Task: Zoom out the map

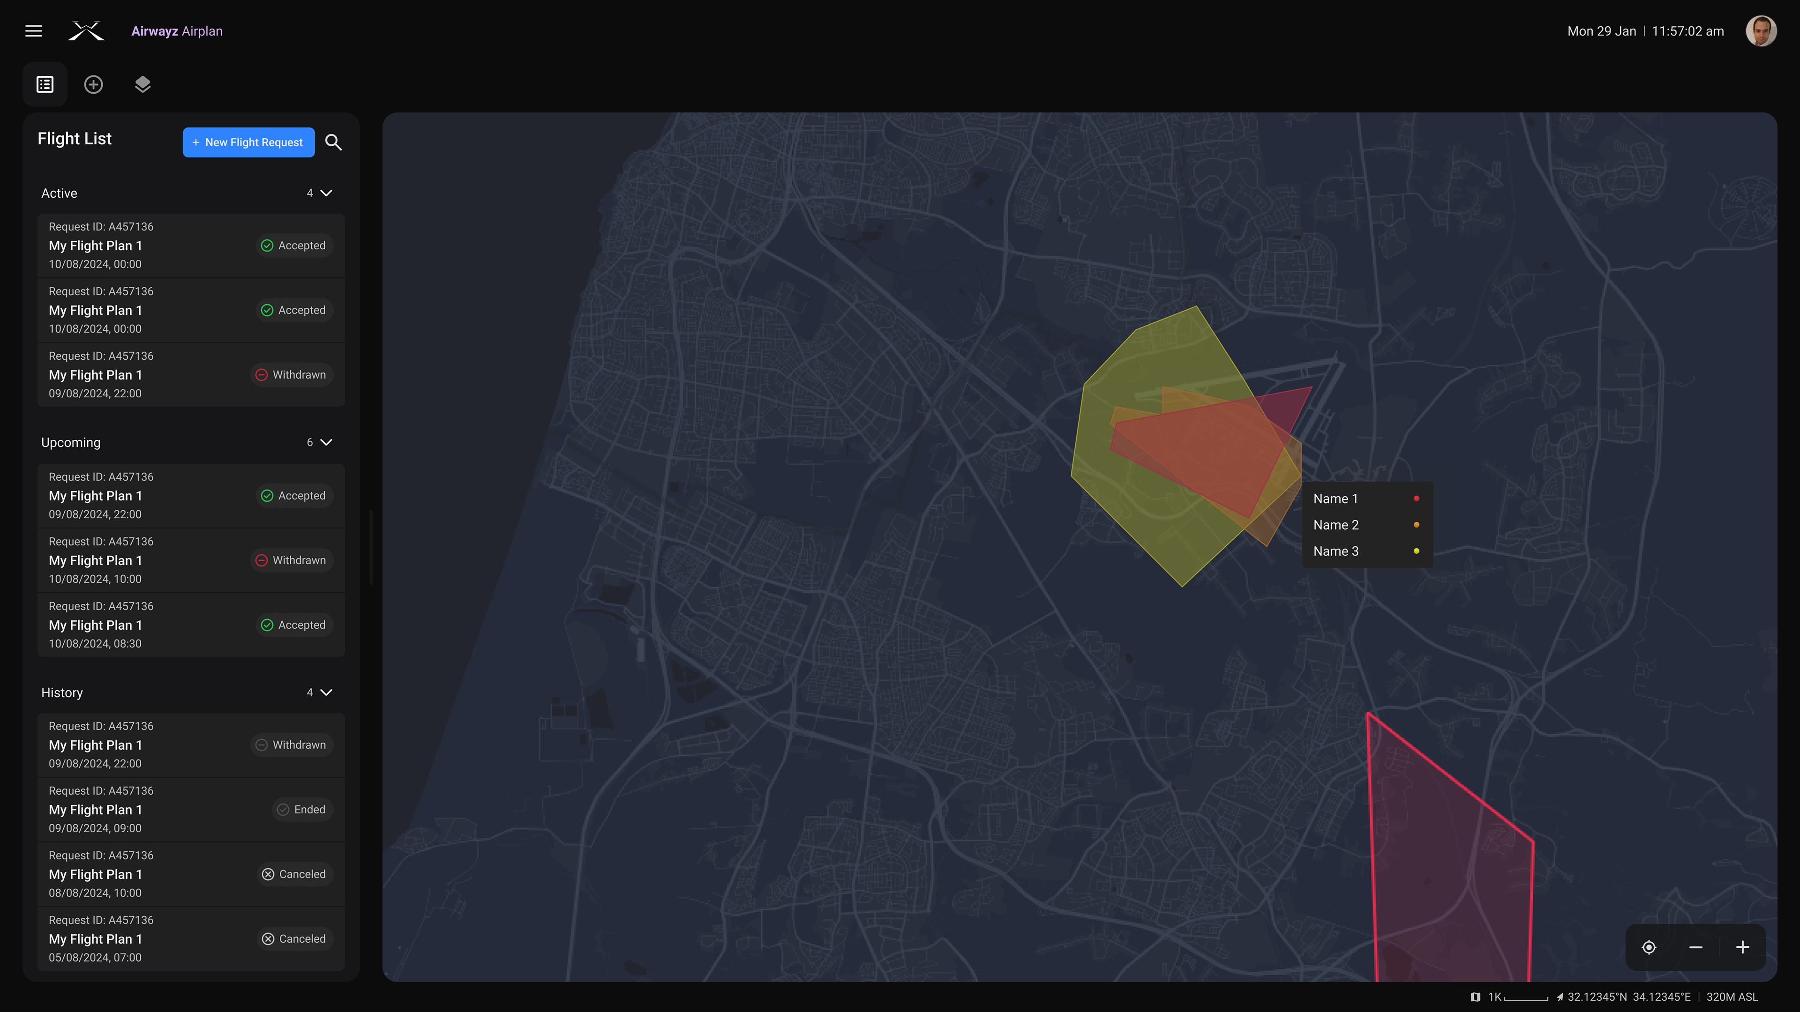Action: coord(1696,948)
